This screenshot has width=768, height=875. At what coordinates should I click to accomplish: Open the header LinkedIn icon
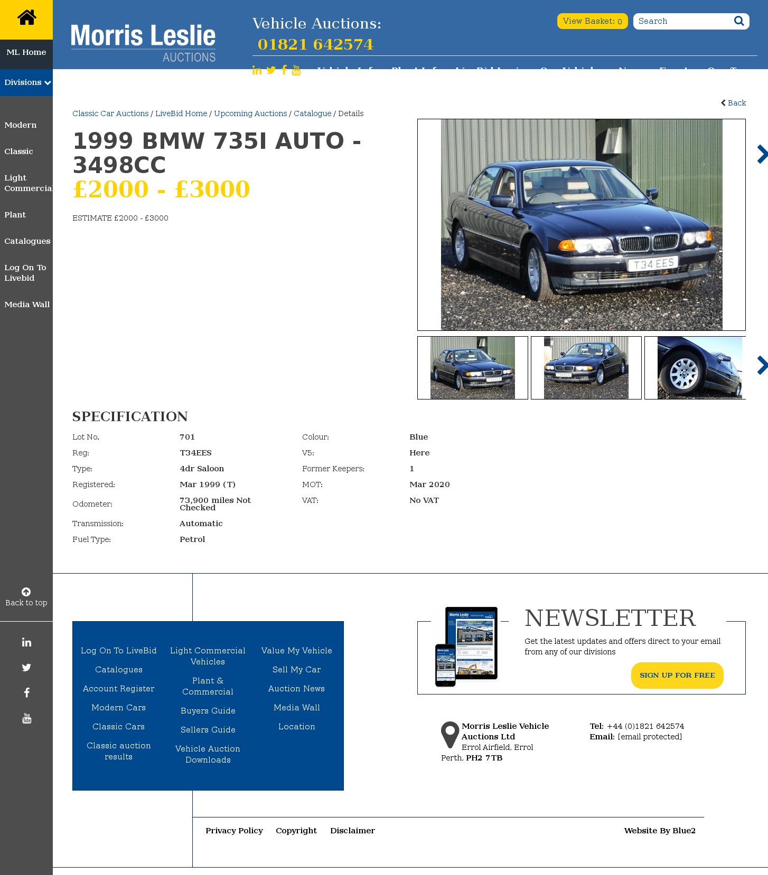point(257,70)
